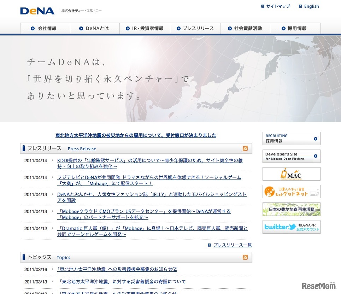Screen dimensions: 341x294
Task: Open the earthquake employment notice headline link
Action: click(x=136, y=135)
